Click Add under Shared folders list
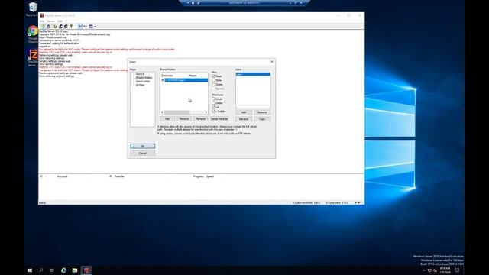Viewport: 489px width, 275px height. pos(167,119)
